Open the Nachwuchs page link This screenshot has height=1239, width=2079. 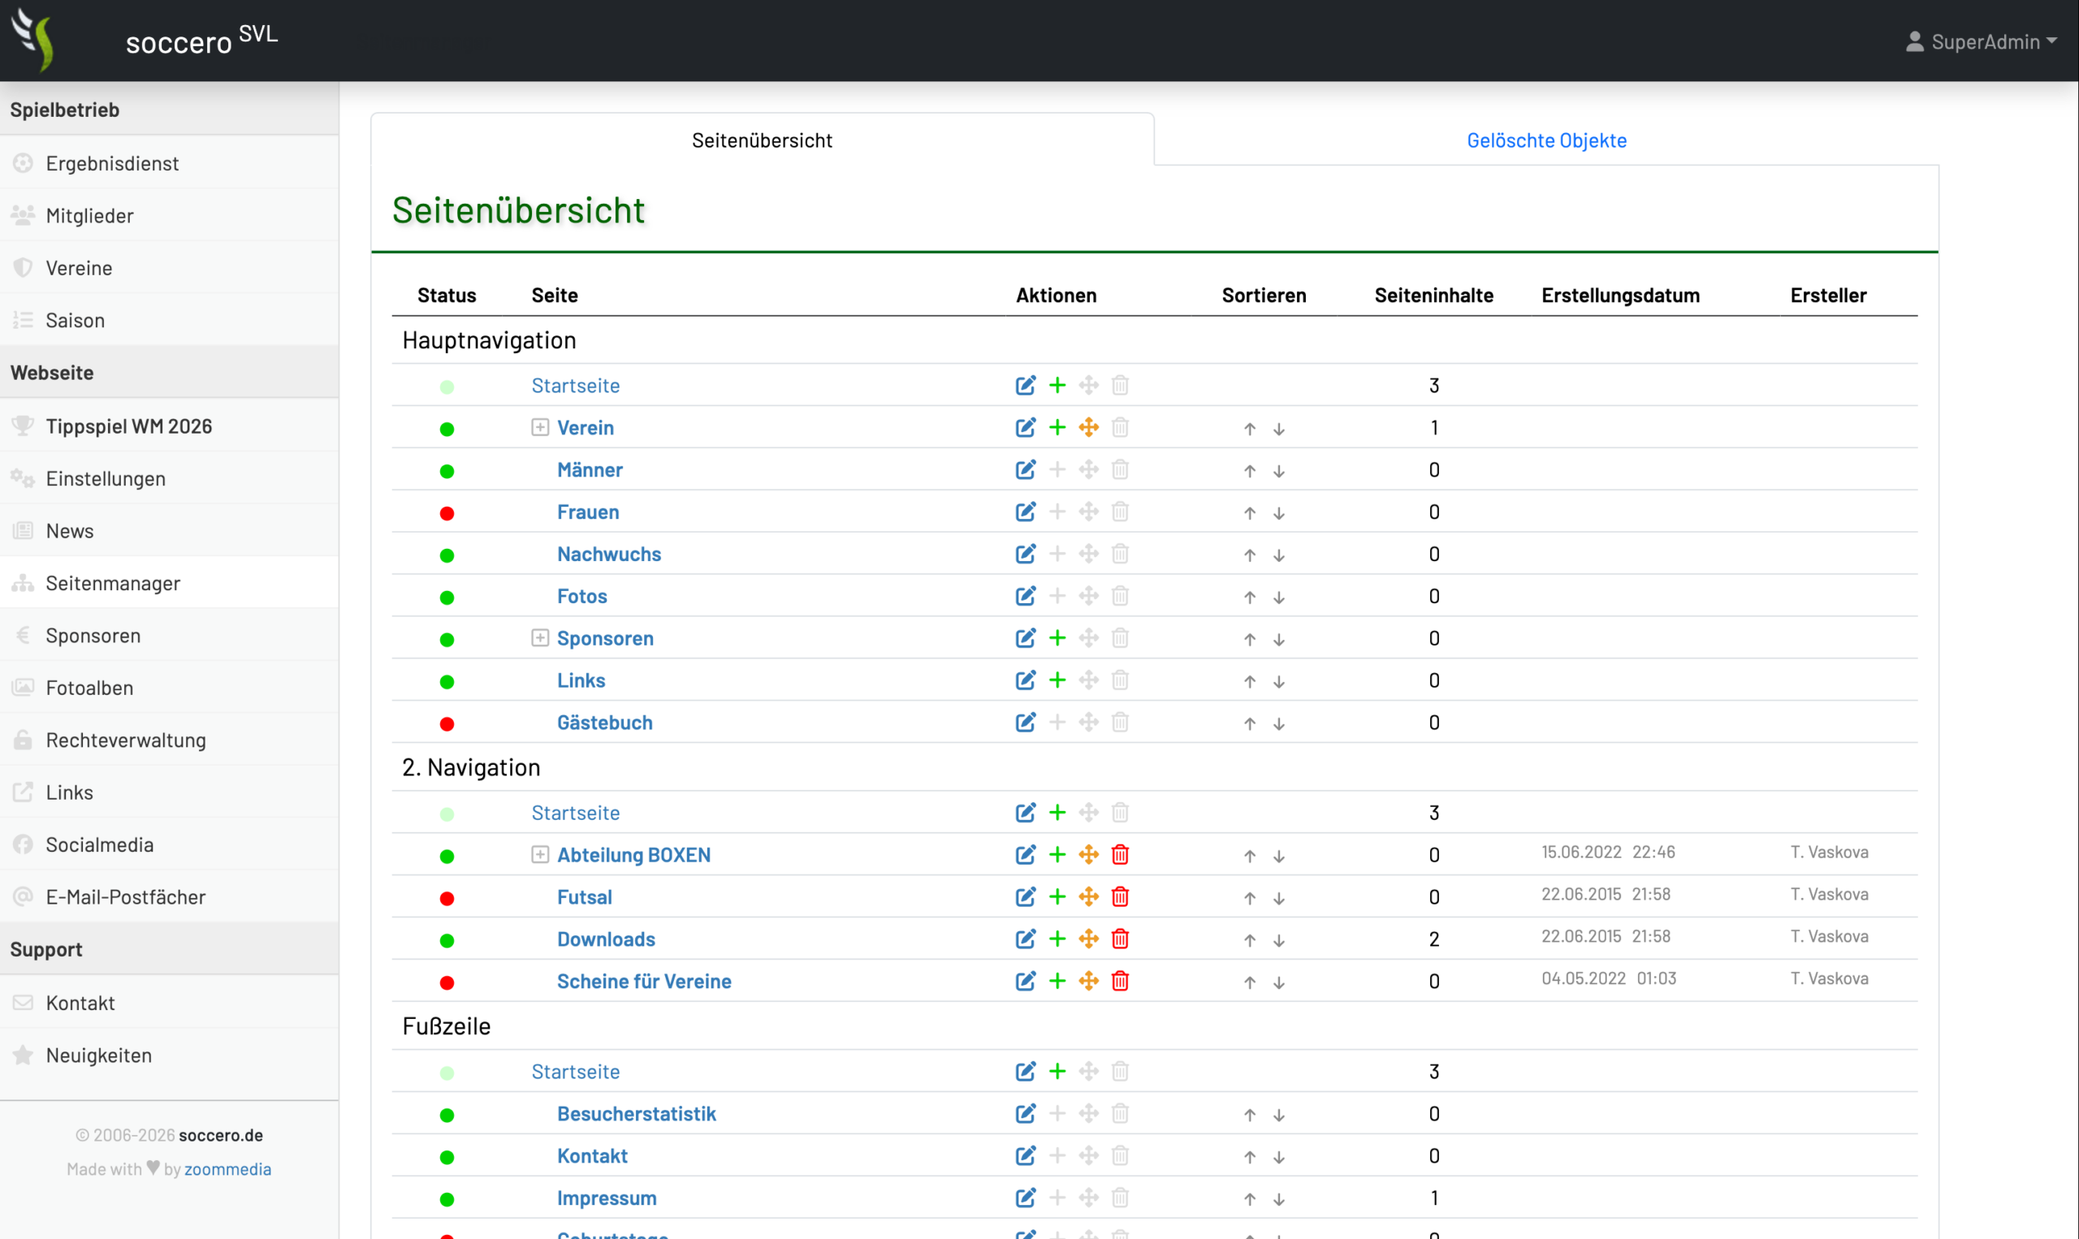click(x=608, y=555)
